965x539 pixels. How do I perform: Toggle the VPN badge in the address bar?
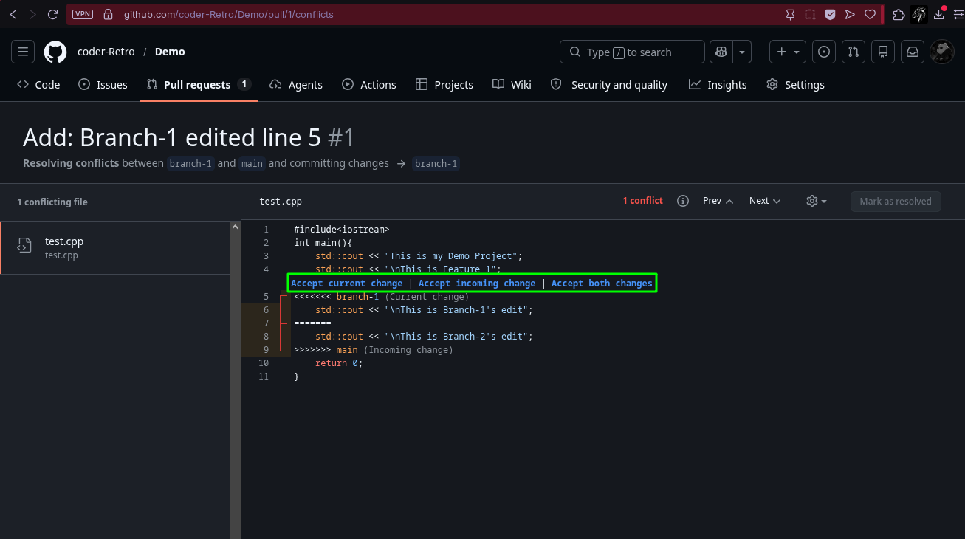(x=83, y=14)
